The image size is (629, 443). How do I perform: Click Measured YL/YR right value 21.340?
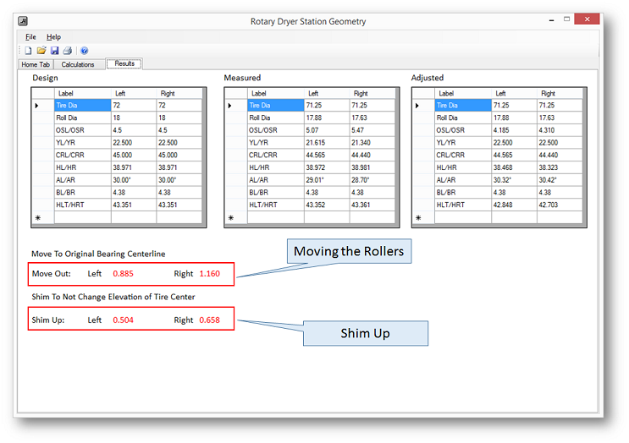point(372,143)
